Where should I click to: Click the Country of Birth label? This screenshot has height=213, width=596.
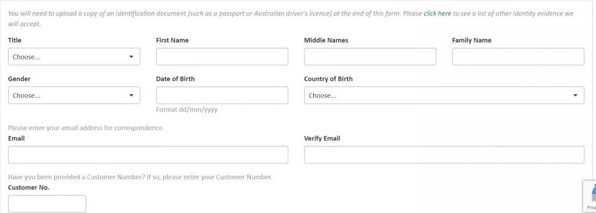[328, 79]
